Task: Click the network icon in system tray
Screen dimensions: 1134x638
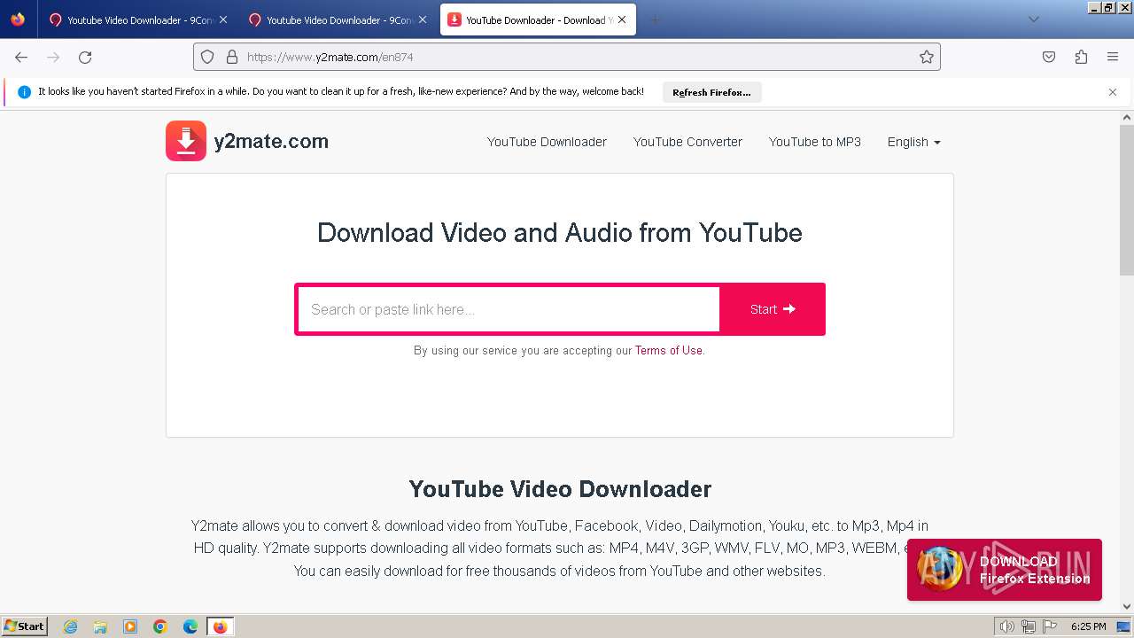Action: pos(1028,626)
